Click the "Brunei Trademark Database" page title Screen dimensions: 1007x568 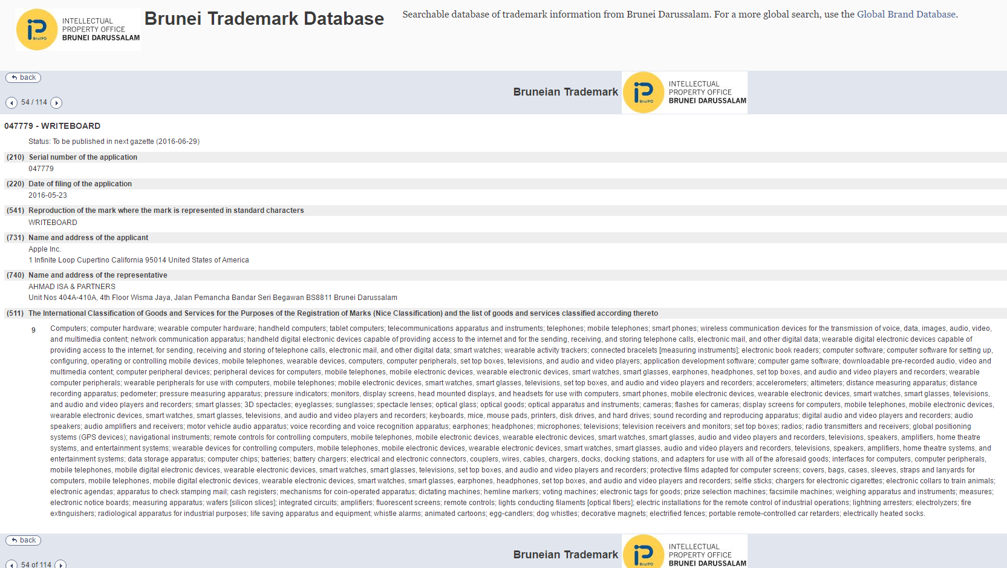click(x=264, y=19)
